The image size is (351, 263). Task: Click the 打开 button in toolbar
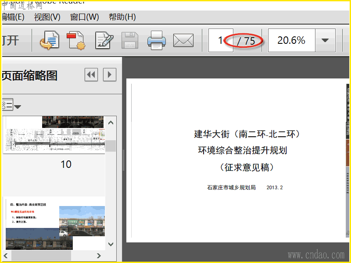click(11, 40)
